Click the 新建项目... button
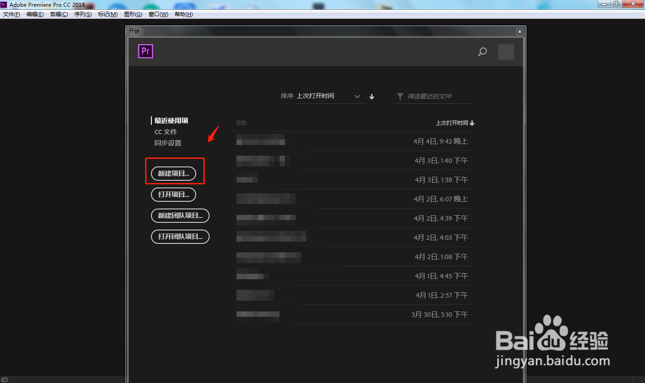 [x=174, y=174]
